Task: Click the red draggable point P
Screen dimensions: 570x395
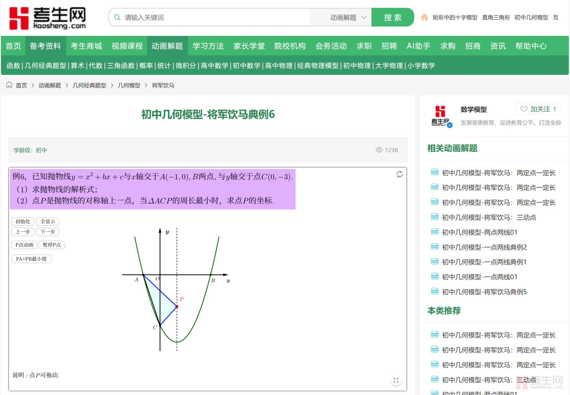Action: [x=177, y=306]
